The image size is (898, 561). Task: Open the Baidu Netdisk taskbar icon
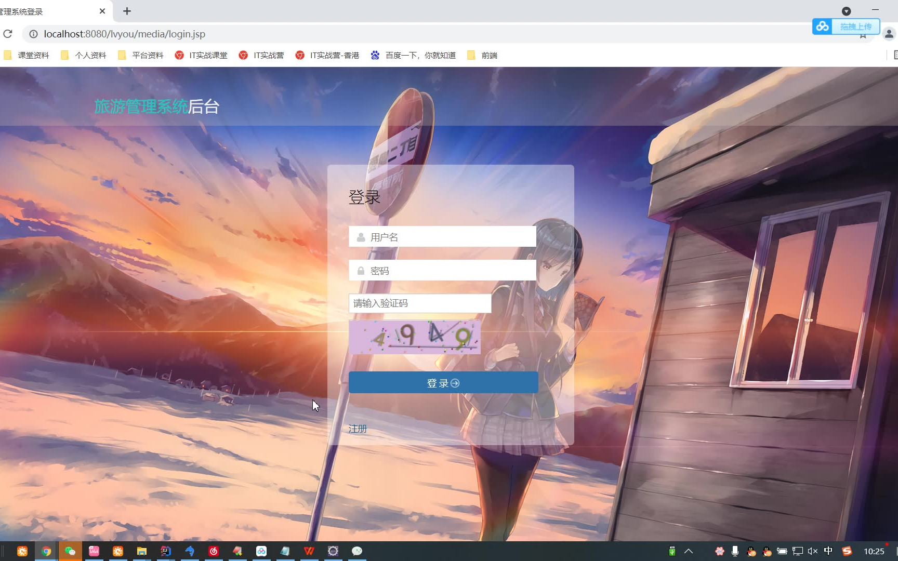[x=261, y=551]
